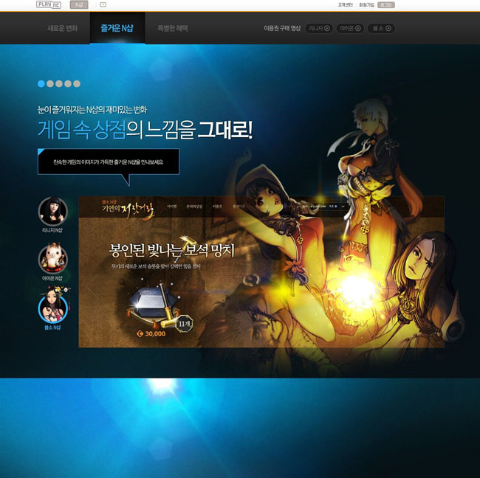Image resolution: width=480 pixels, height=478 pixels.
Task: Play the 아이온 purchase video
Action: click(x=350, y=29)
